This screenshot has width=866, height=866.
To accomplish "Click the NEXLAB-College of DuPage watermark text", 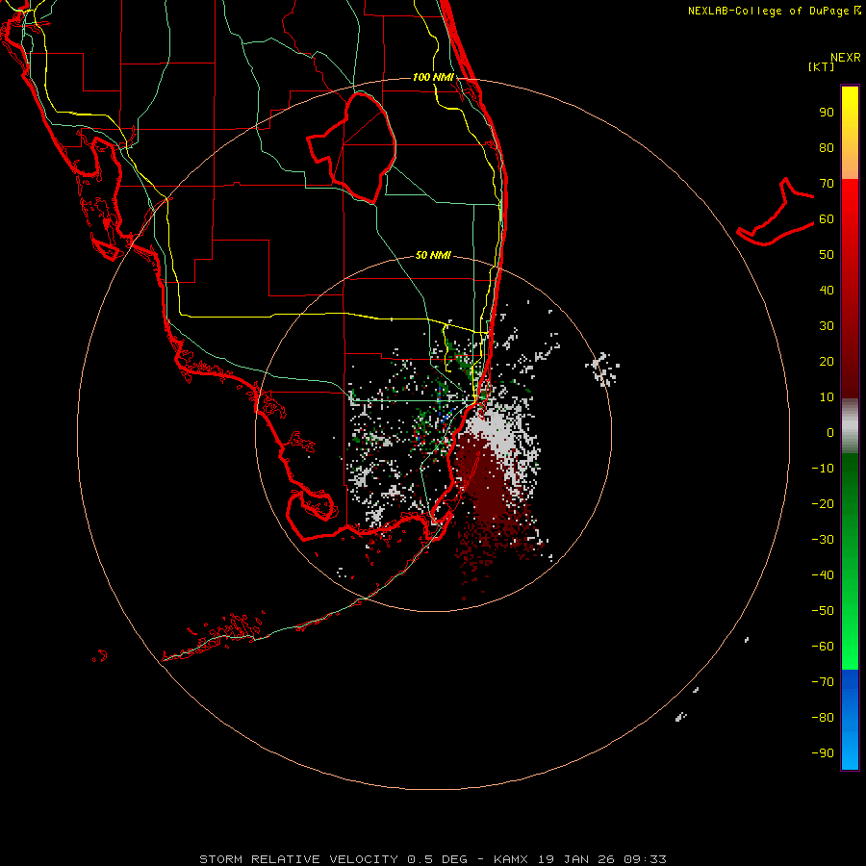I will (775, 11).
